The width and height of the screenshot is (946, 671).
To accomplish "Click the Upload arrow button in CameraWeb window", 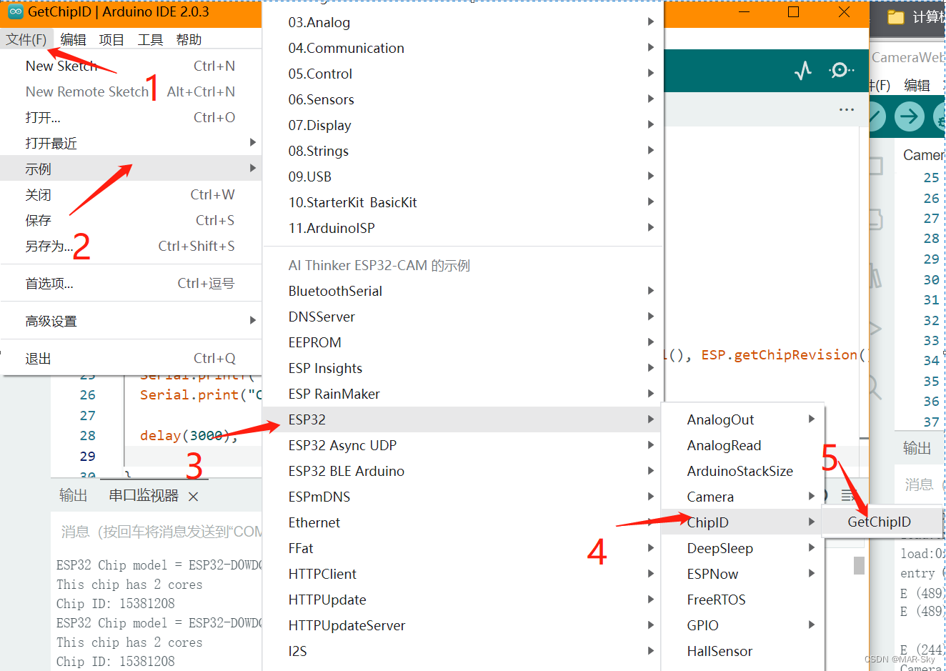I will (909, 116).
